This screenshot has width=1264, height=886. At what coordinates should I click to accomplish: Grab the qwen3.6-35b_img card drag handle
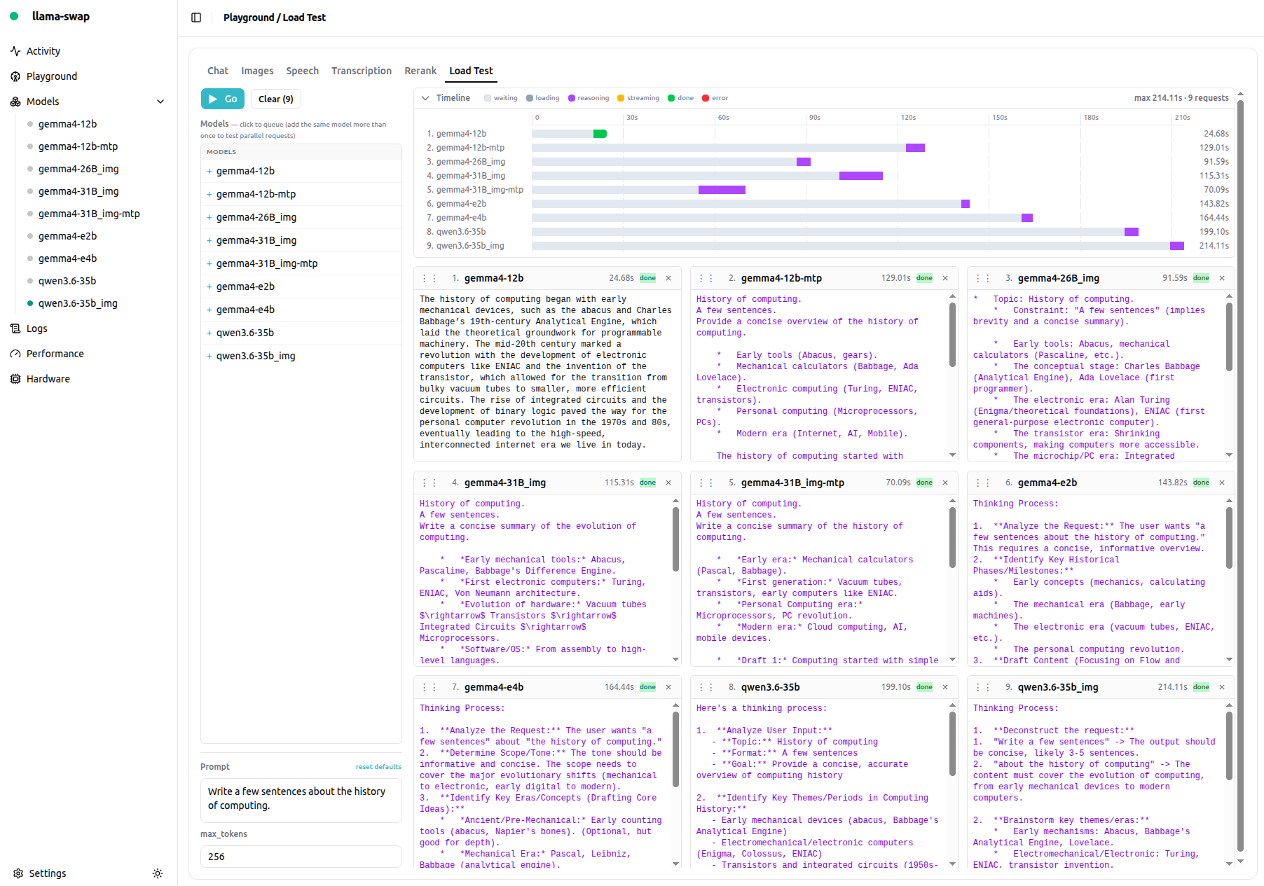983,687
